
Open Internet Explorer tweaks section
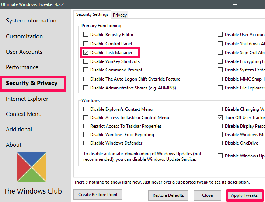(x=27, y=99)
